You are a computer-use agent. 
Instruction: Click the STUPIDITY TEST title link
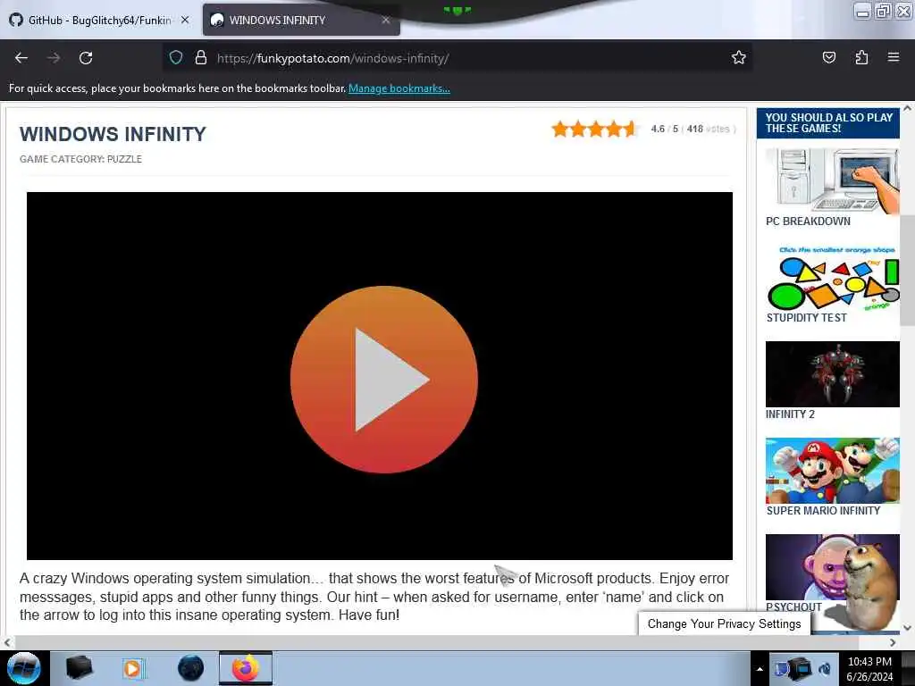tap(806, 318)
